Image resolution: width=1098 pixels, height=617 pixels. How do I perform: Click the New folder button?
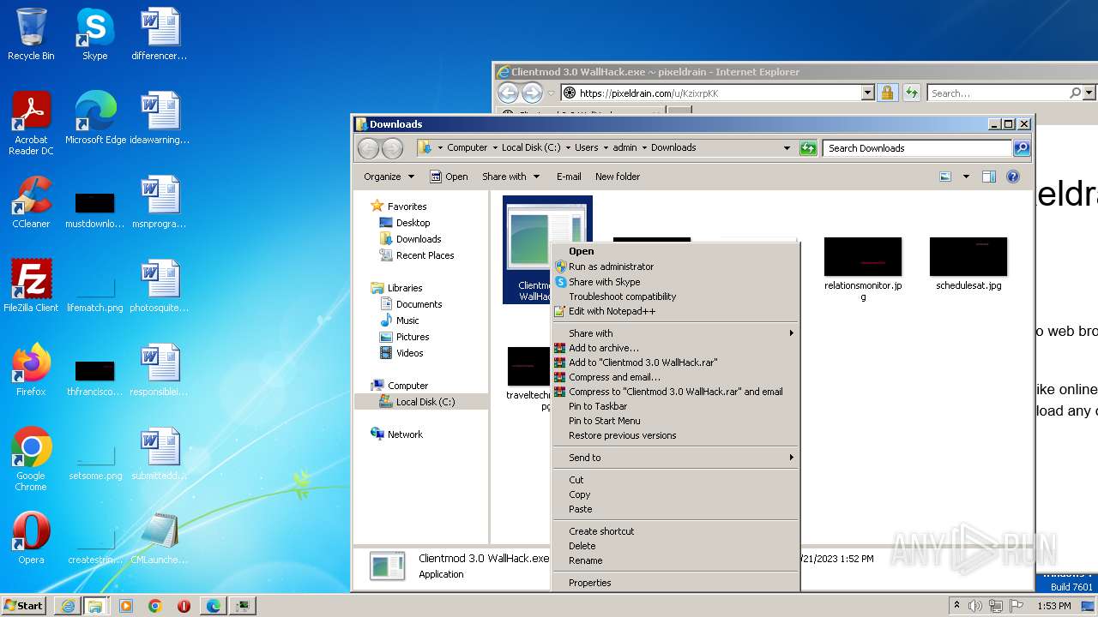tap(618, 177)
